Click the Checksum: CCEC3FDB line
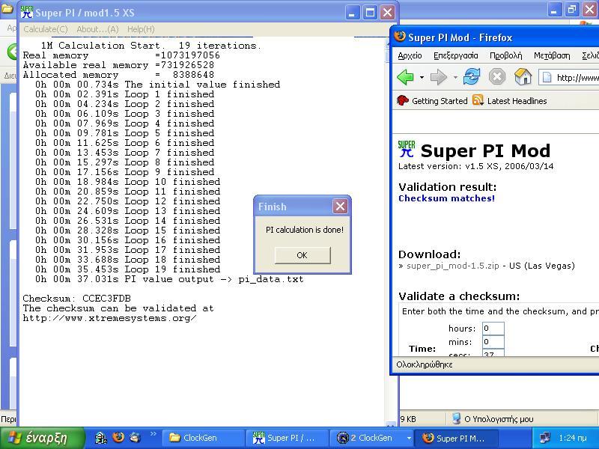 (76, 298)
